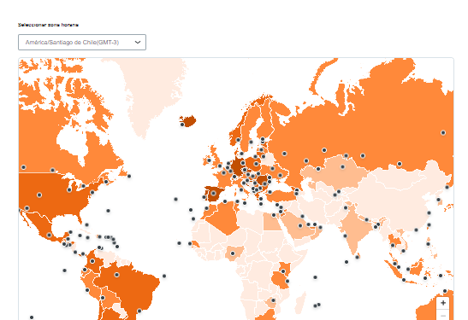Image resolution: width=468 pixels, height=320 pixels.
Task: Open the marker in Morocco
Action: (206, 208)
